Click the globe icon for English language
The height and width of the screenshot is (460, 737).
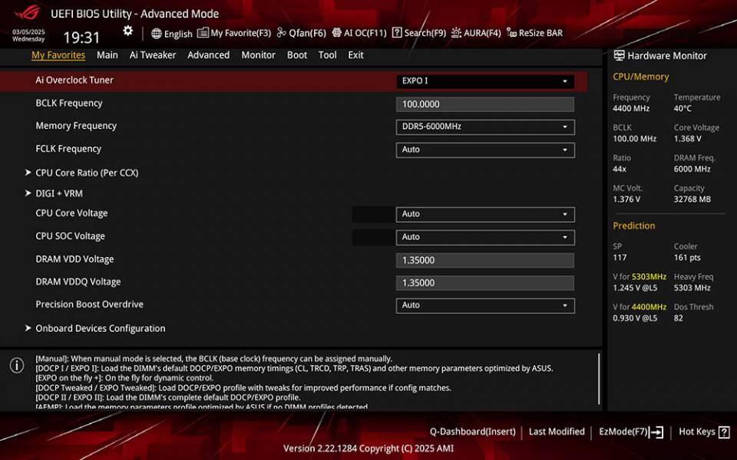point(157,33)
